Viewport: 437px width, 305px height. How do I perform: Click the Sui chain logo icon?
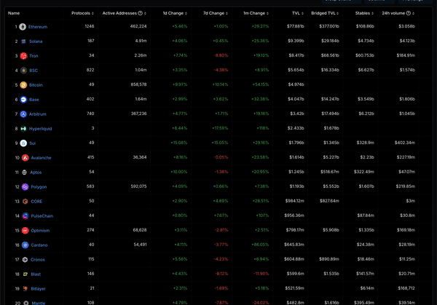pyautogui.click(x=24, y=143)
